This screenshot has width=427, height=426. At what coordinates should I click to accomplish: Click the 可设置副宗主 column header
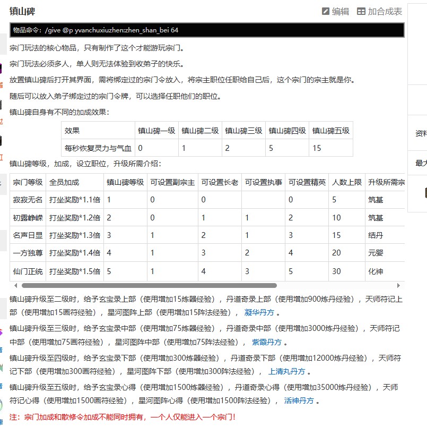pos(172,182)
